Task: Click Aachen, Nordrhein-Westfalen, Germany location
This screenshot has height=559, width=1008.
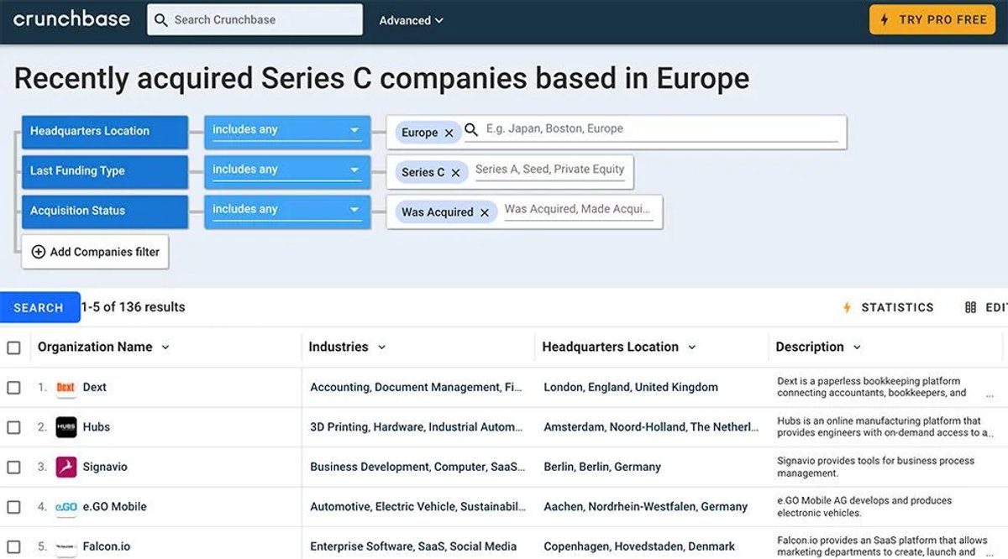Action: pyautogui.click(x=645, y=507)
